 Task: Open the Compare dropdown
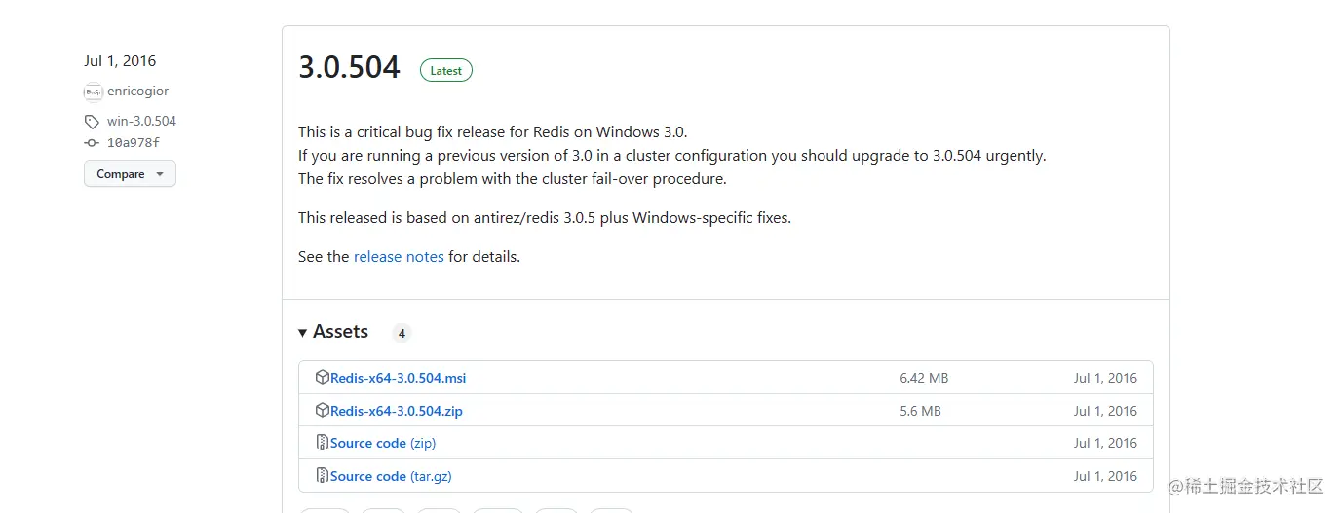(130, 174)
